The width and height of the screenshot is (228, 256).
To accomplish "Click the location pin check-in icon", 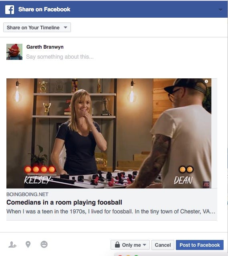I will tap(28, 244).
